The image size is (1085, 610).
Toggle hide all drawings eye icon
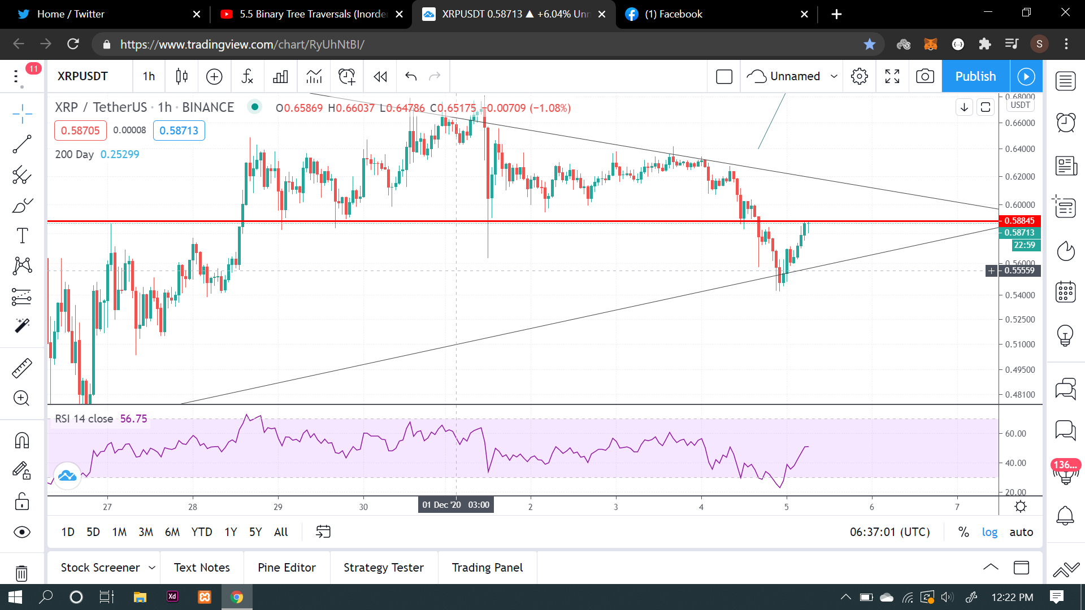pyautogui.click(x=21, y=532)
